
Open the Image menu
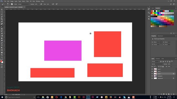coord(12,1)
